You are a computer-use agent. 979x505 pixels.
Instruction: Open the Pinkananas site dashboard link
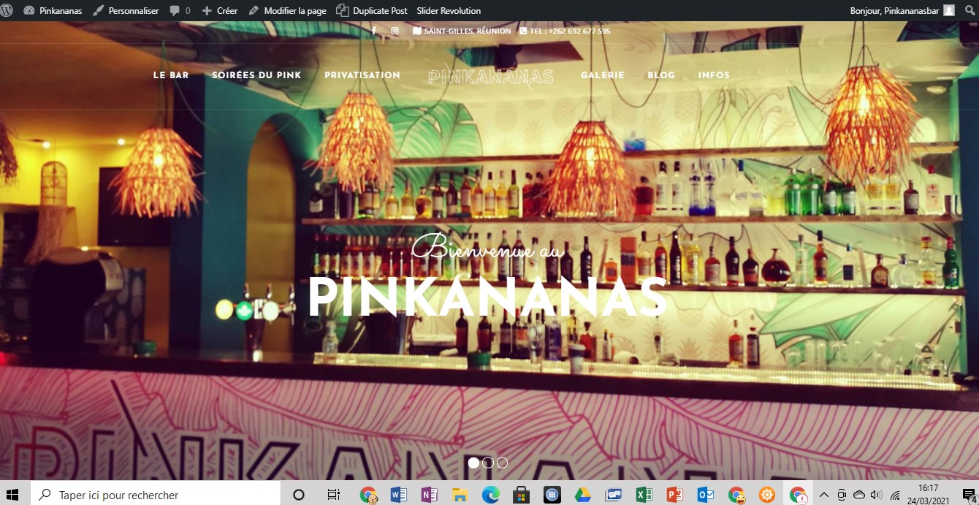53,10
